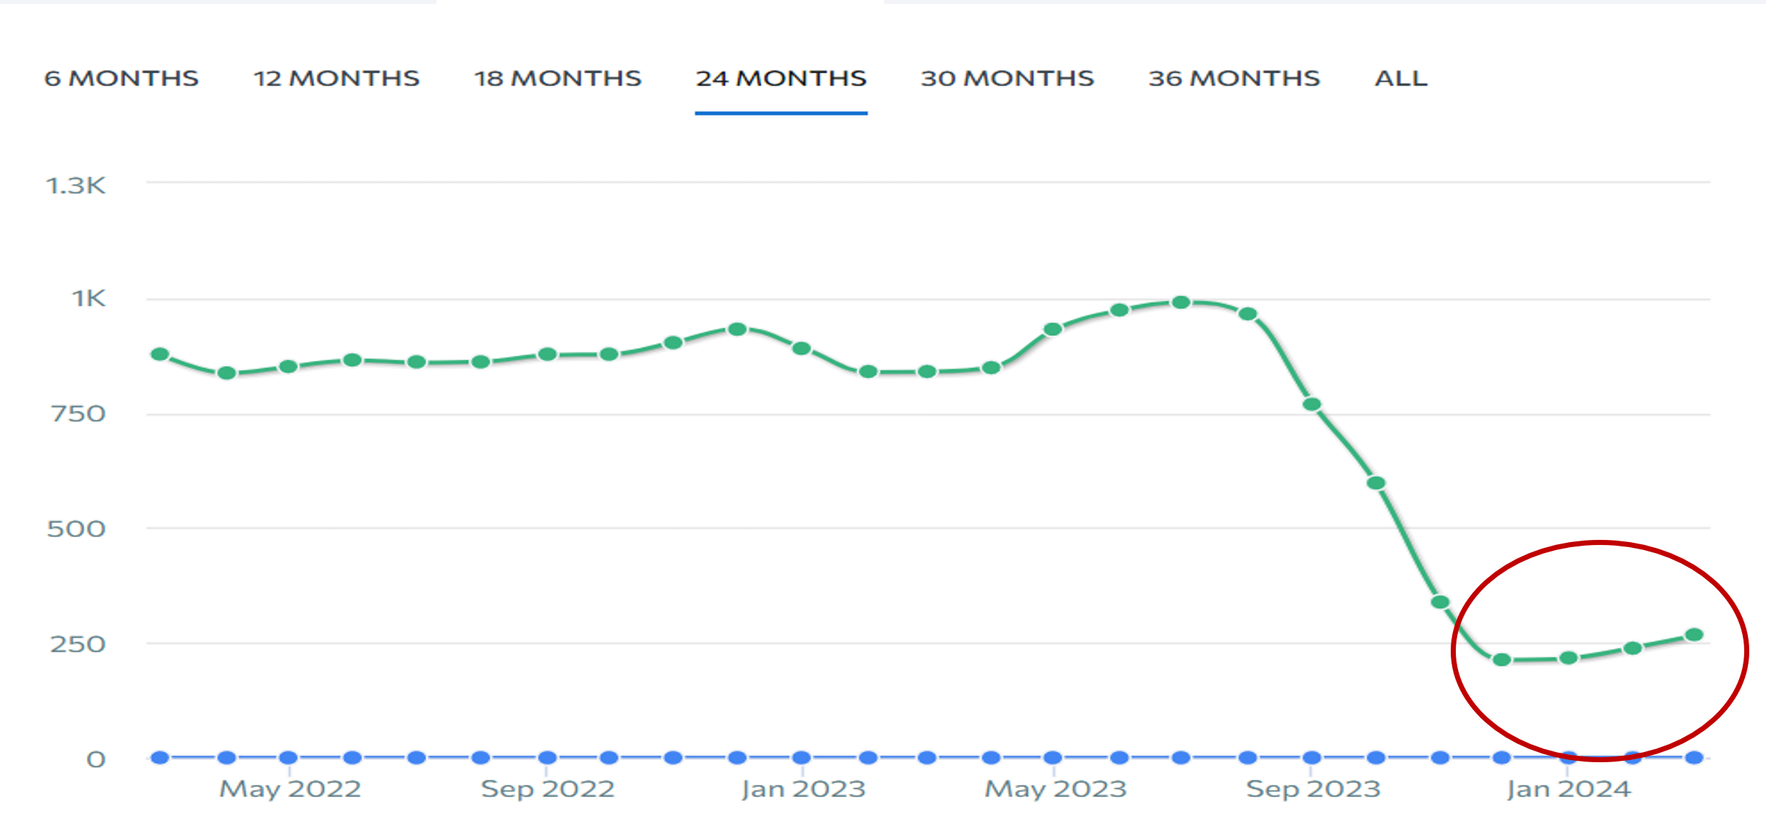Select the 12 MONTHS range tab

(x=336, y=78)
